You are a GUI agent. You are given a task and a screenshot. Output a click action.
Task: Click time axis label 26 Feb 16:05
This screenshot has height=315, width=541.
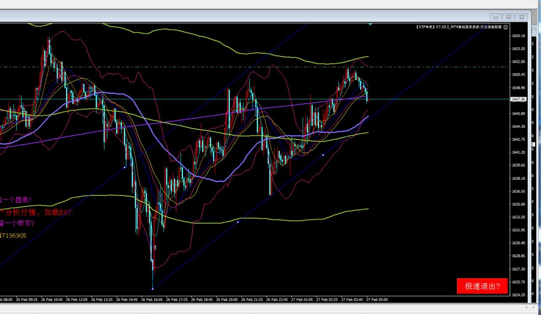click(152, 300)
